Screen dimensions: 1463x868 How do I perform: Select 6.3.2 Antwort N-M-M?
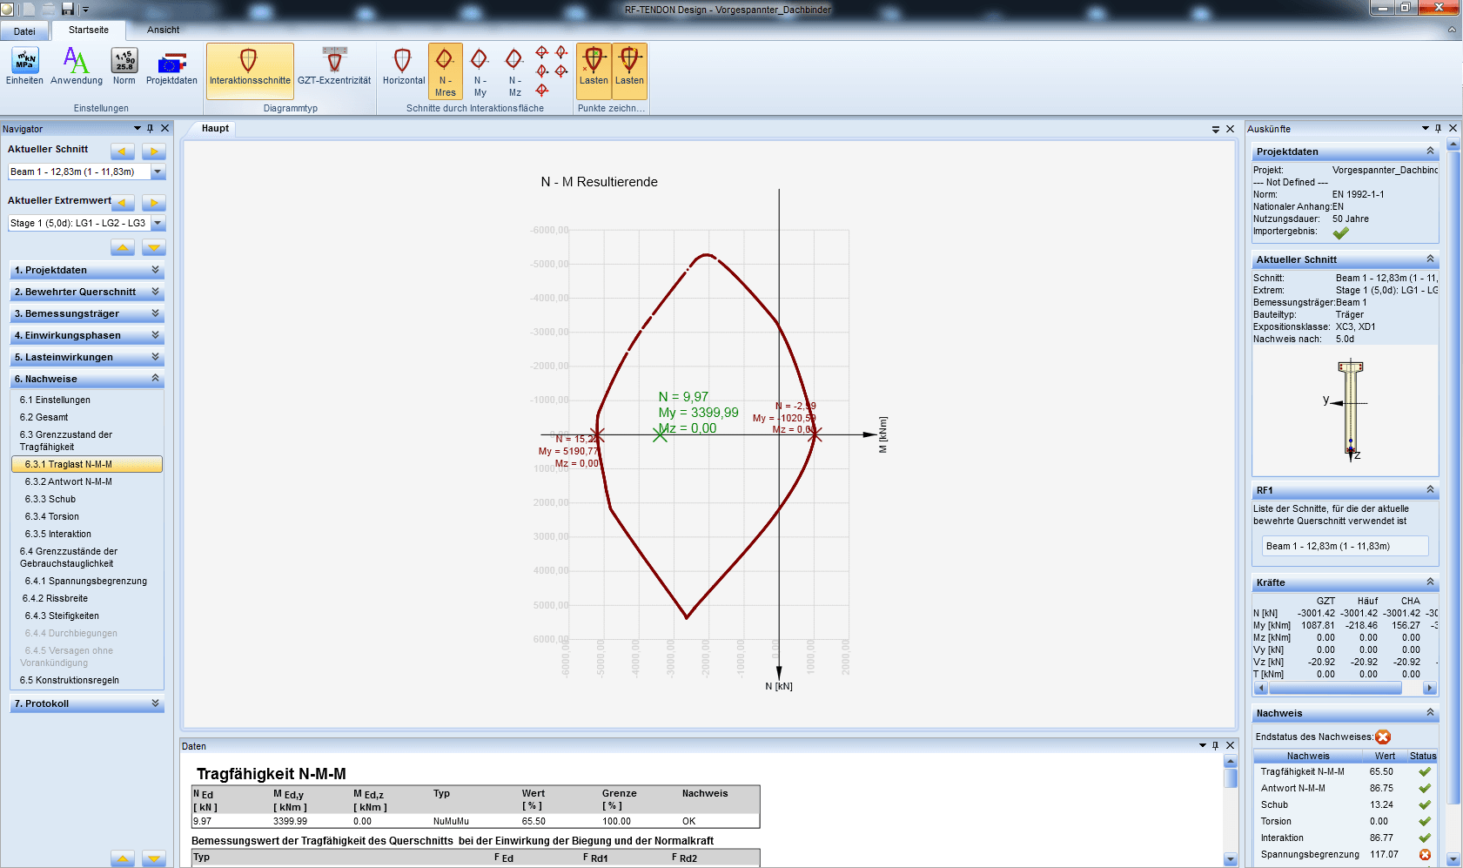click(x=68, y=481)
